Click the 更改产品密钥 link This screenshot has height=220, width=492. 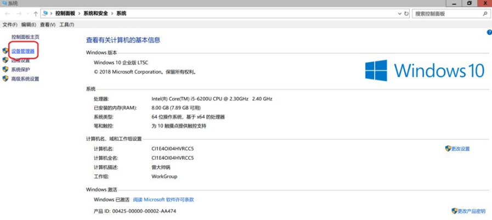coord(471,211)
